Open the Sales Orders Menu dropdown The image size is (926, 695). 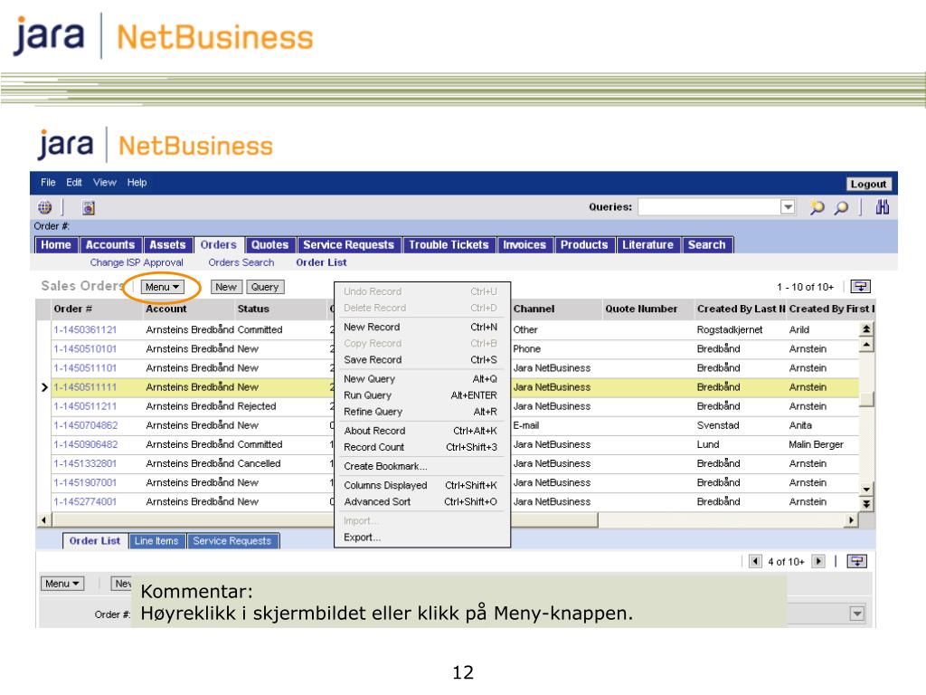coord(163,287)
